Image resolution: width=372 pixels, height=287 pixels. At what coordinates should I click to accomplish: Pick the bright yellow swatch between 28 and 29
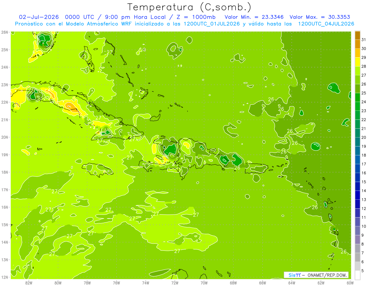point(357,62)
